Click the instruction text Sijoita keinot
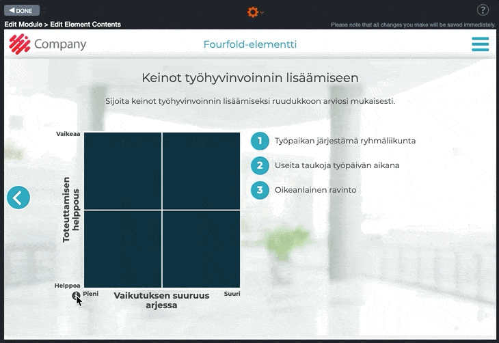Screen dimensions: 499x343 [249, 101]
